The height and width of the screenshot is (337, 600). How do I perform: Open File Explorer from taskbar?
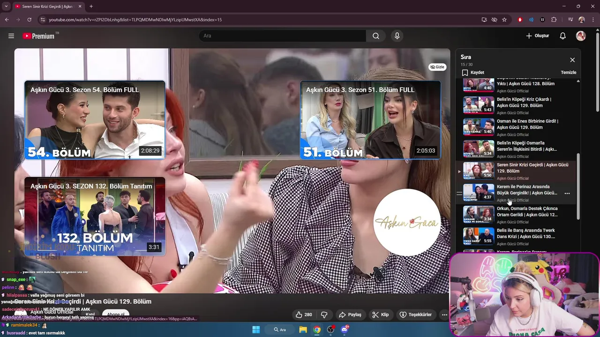303,330
